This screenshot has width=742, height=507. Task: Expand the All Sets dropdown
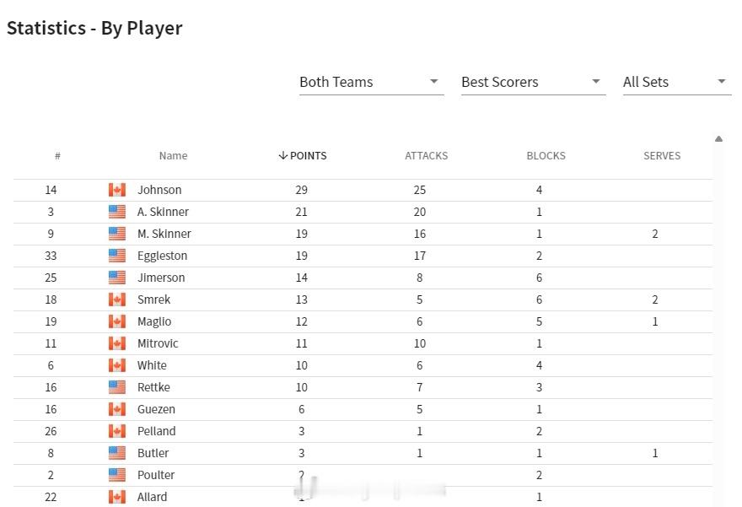click(x=677, y=82)
